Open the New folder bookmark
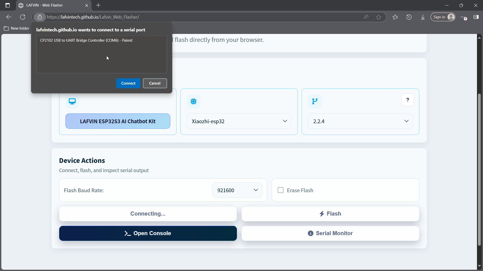Viewport: 483px width, 271px height. point(17,28)
